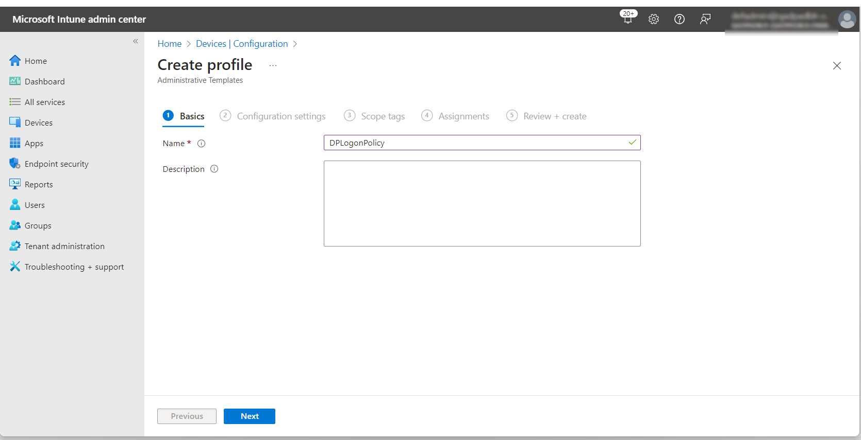Click into the Description text area
This screenshot has height=440, width=861.
[x=482, y=203]
